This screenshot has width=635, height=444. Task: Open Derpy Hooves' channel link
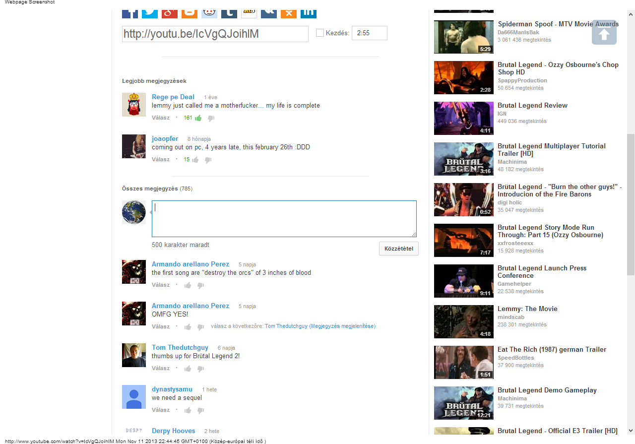174,431
